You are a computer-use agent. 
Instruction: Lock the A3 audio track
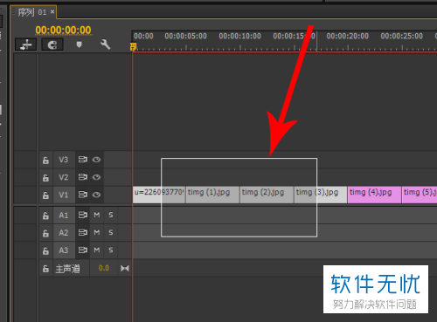click(45, 250)
